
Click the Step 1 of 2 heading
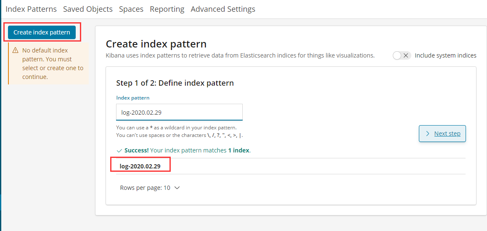175,83
